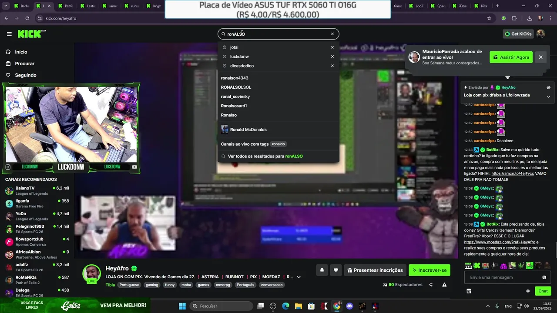Open recommended channel Pelegrino1993
Viewport: 557px width, 313px height.
[x=37, y=229]
